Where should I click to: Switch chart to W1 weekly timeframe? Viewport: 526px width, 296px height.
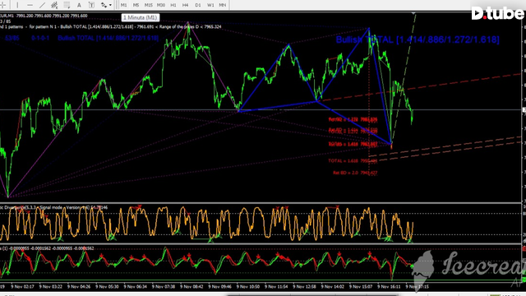210,5
